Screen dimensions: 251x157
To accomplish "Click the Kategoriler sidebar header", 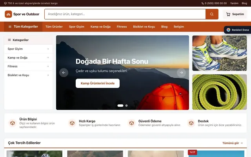I will tap(28, 40).
